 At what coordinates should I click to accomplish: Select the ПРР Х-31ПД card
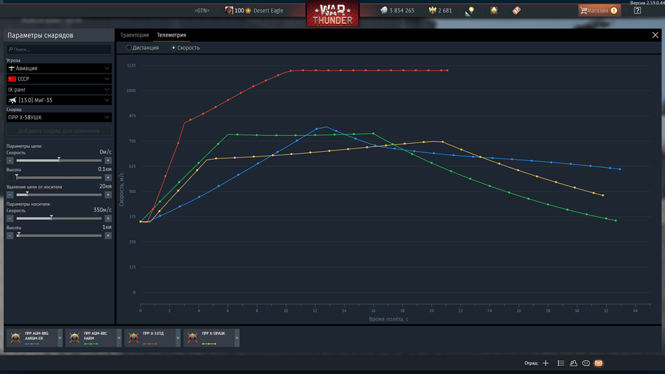coord(150,338)
